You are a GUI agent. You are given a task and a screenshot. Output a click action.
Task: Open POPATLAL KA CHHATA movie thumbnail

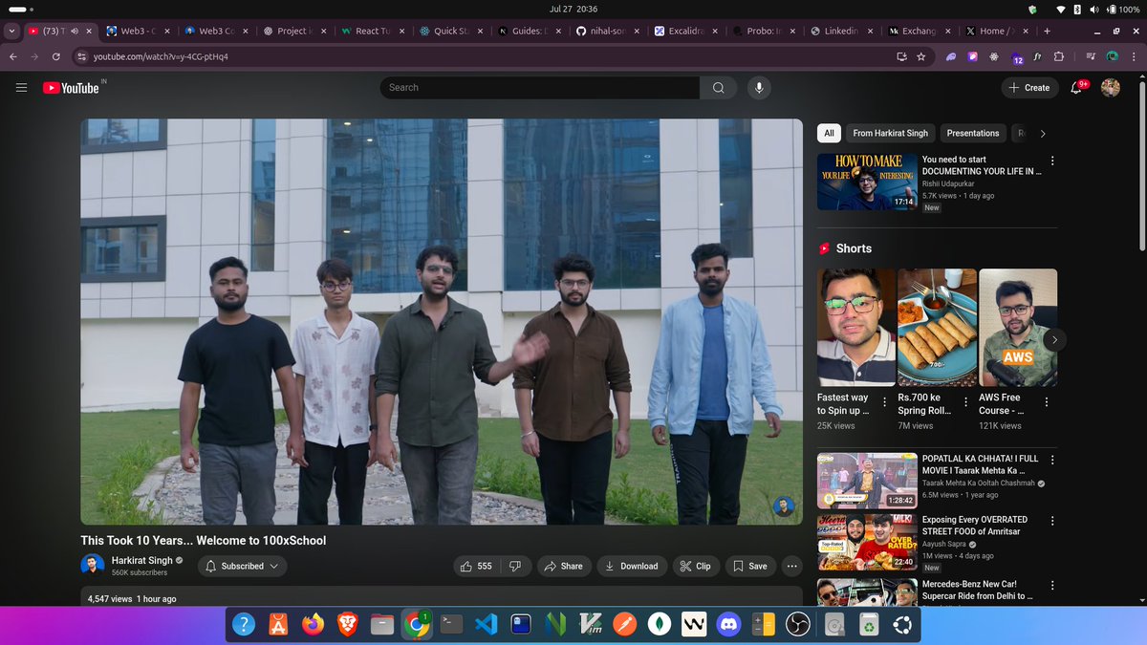[867, 481]
